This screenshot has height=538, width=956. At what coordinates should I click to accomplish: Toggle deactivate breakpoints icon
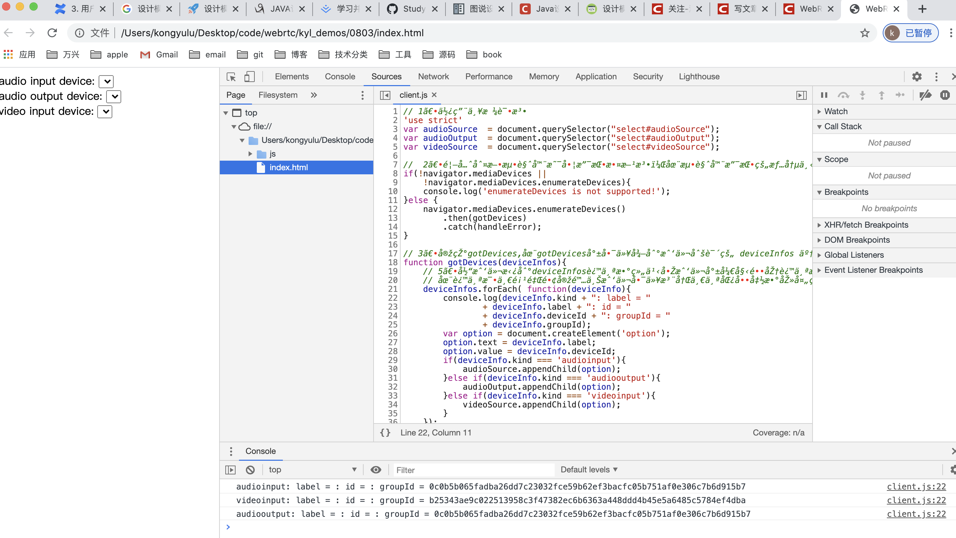(x=925, y=95)
